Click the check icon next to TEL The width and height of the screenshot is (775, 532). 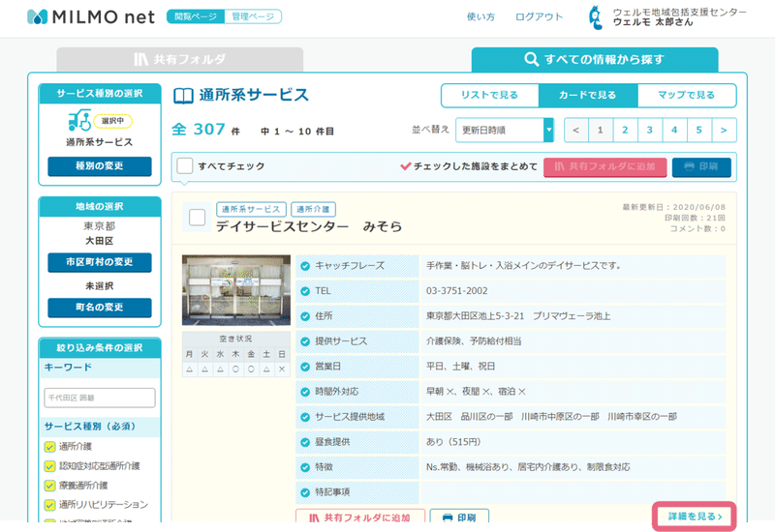coord(305,291)
